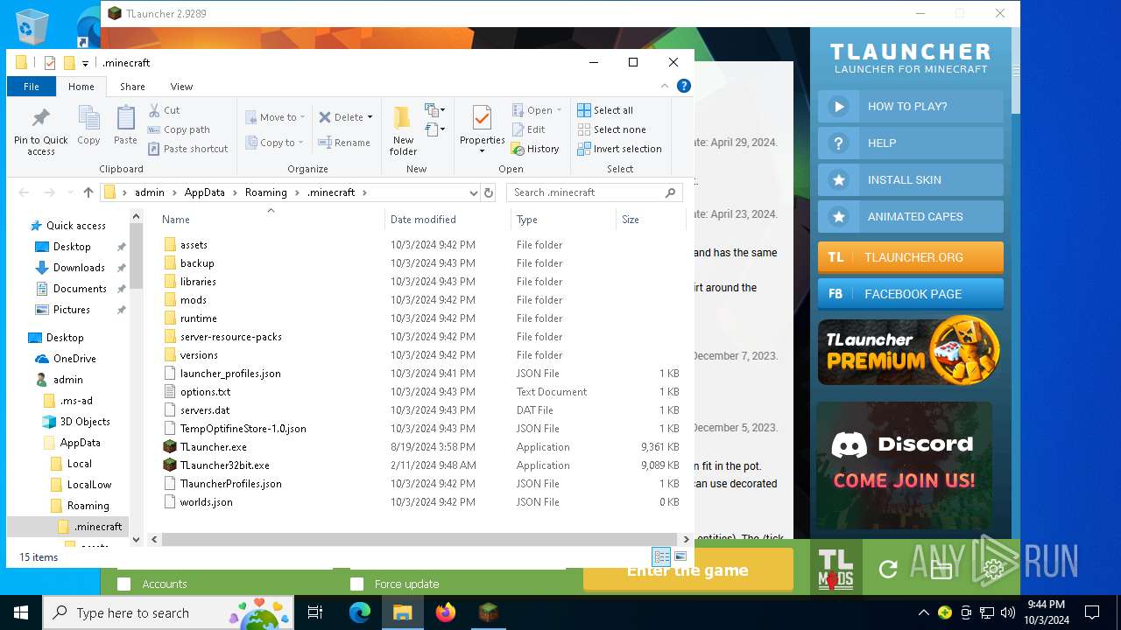Sort by the Date modified column

tap(448, 220)
